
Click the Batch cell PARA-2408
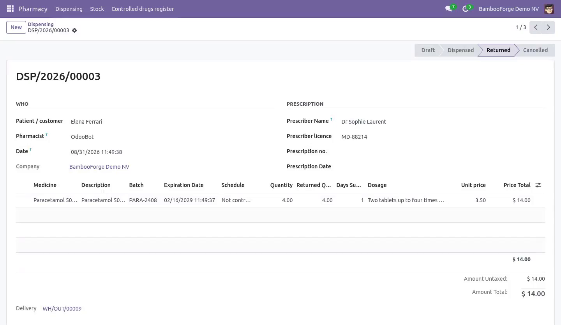pos(143,200)
